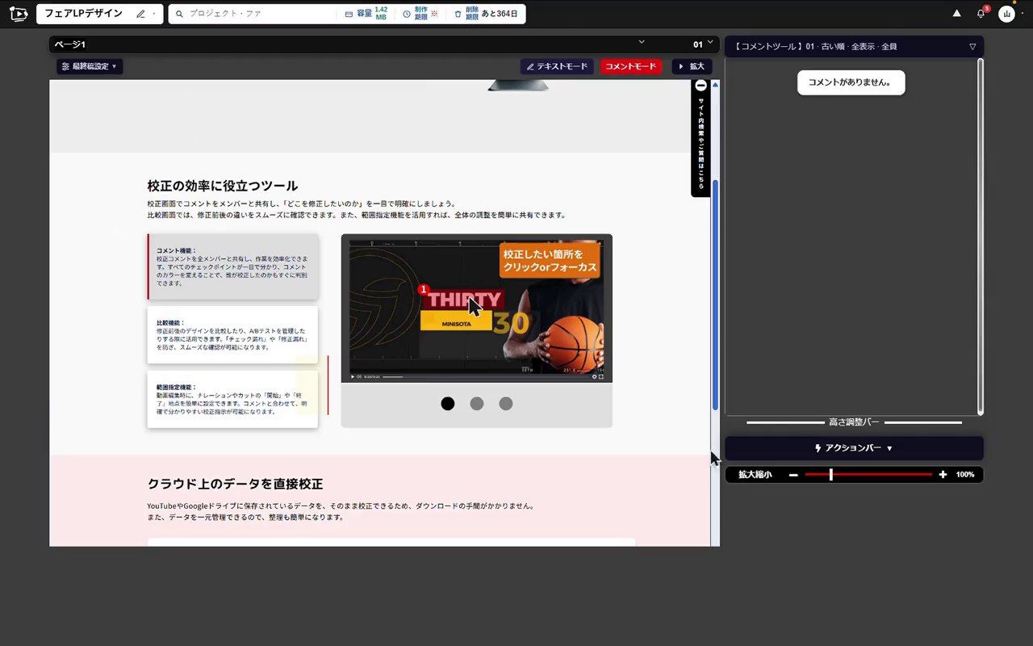Switch to テキストモード
The image size is (1033, 646).
click(557, 66)
